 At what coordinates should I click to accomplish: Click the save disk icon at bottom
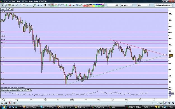point(13,103)
